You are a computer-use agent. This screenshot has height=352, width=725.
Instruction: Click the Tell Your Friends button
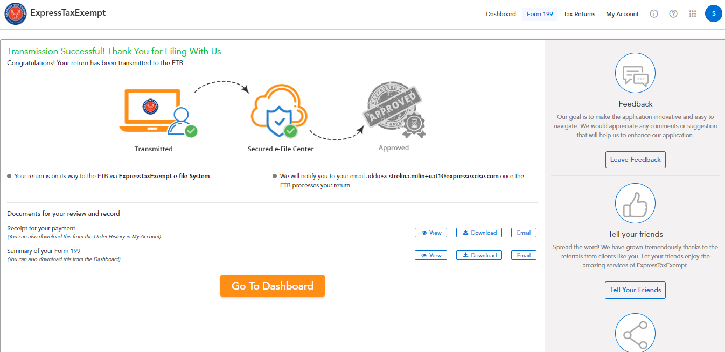point(636,290)
